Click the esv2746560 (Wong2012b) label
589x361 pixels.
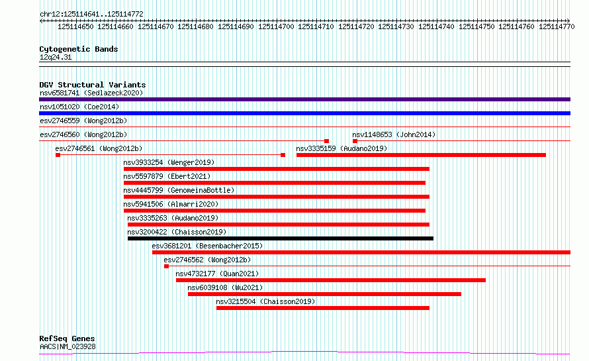[x=83, y=134]
